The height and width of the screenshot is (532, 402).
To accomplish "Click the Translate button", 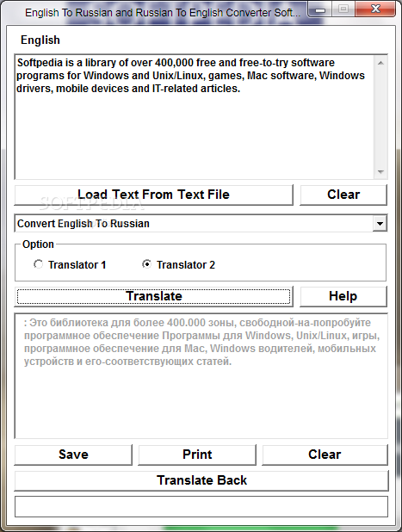I will click(154, 296).
